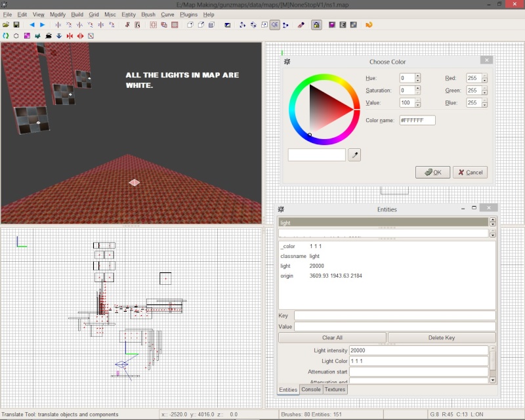Screen dimensions: 525x420
Task: Increase the Value field stepper
Action: click(417, 100)
